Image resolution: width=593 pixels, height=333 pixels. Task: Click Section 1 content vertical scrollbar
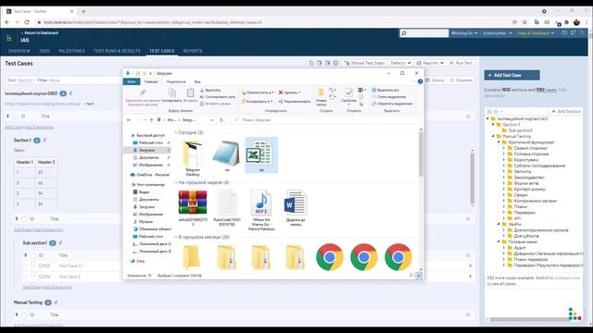(x=472, y=178)
